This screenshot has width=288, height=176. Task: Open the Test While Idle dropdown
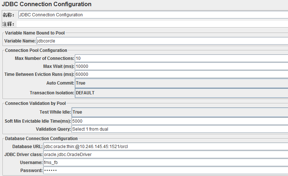[x=180, y=112]
